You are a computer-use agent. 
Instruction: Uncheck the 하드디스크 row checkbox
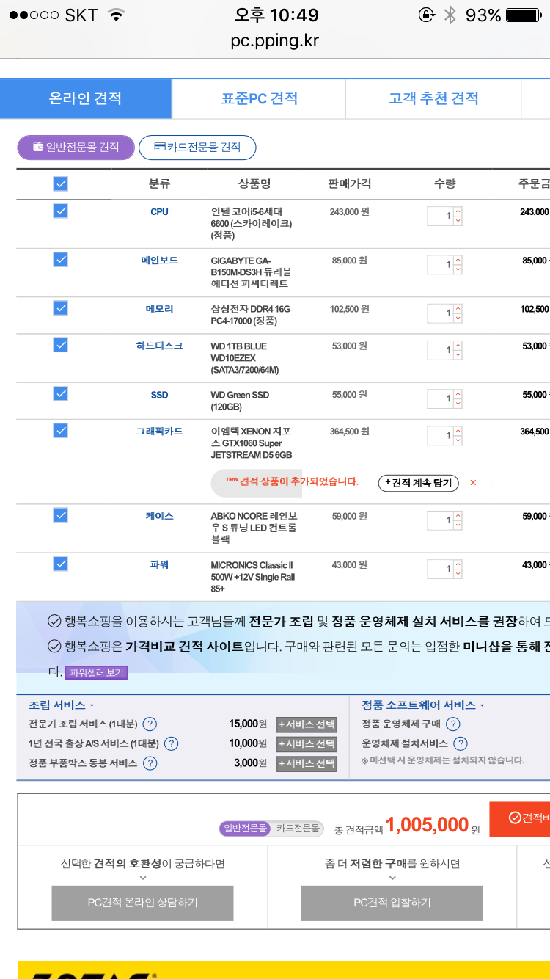coord(61,345)
